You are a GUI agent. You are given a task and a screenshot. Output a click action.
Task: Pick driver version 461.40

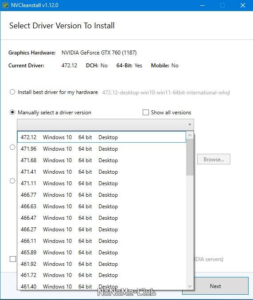click(x=101, y=286)
